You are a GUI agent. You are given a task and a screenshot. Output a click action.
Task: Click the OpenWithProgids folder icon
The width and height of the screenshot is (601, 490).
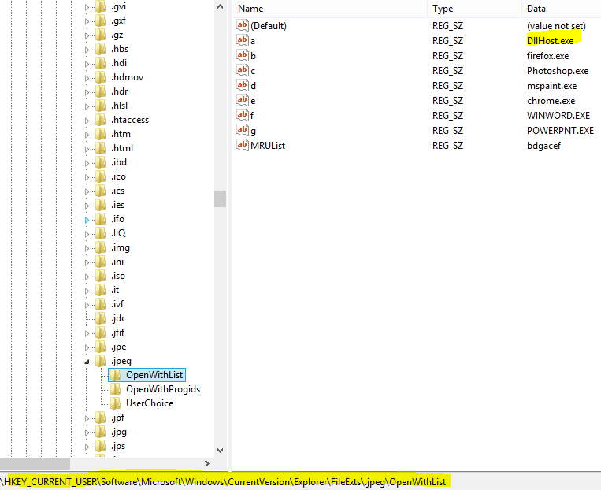115,389
